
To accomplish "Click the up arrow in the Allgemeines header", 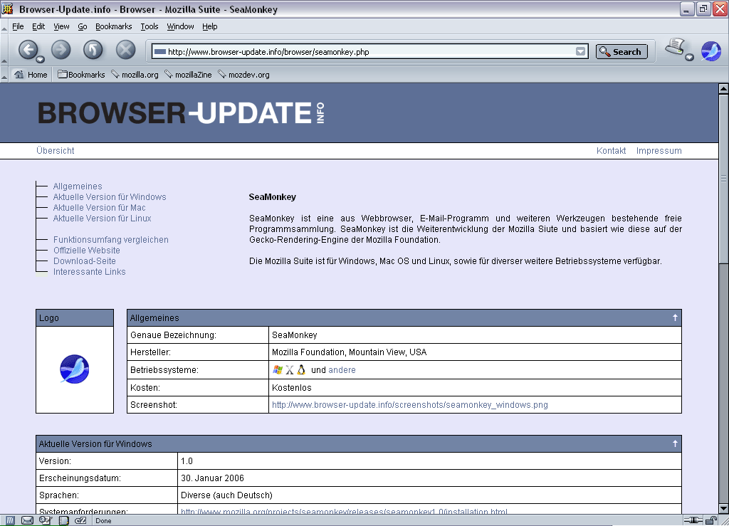I will click(x=675, y=317).
